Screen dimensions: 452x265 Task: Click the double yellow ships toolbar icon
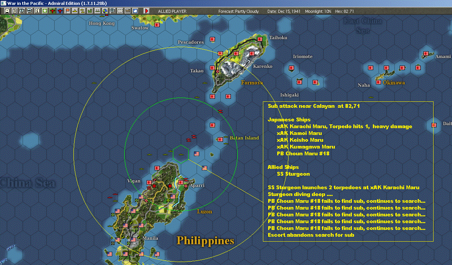(82, 11)
